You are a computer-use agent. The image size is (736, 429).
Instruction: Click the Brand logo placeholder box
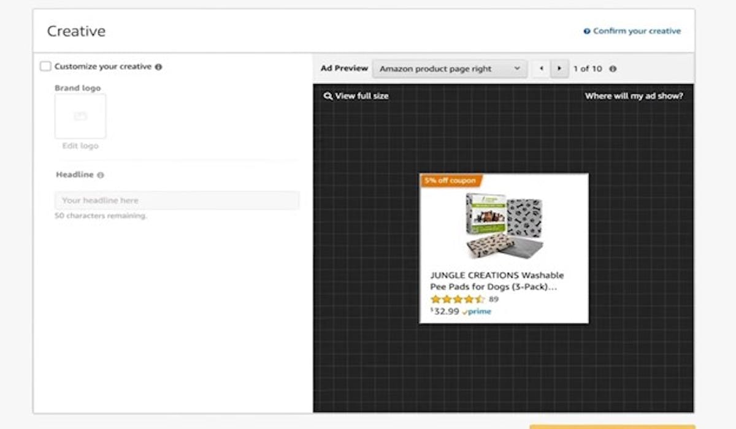(80, 116)
